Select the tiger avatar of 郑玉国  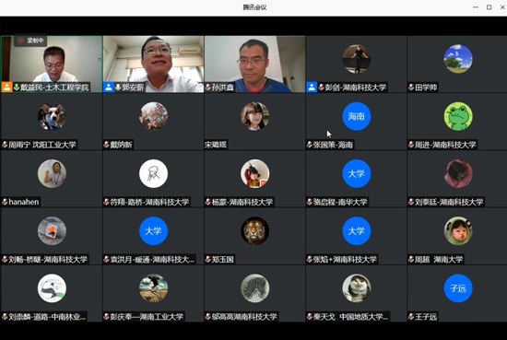coord(254,230)
